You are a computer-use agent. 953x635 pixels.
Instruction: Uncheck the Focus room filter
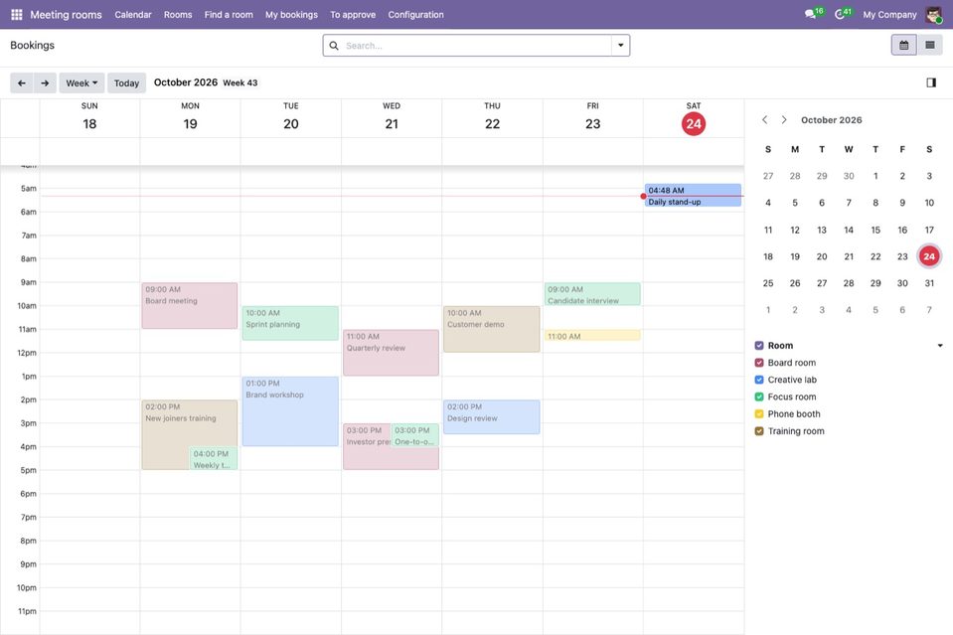pos(759,397)
